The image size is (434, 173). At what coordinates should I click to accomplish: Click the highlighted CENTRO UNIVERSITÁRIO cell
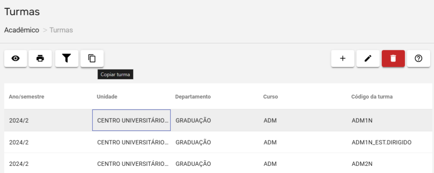coord(131,121)
